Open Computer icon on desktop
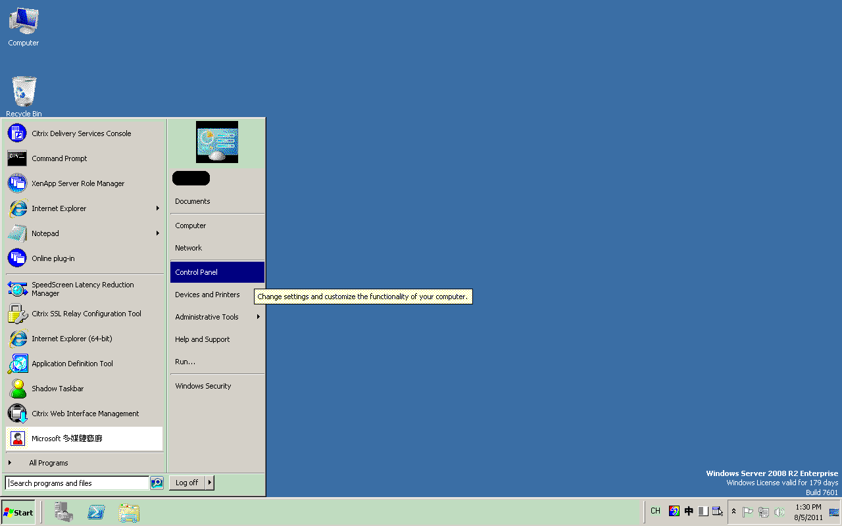842x526 pixels. point(24,26)
